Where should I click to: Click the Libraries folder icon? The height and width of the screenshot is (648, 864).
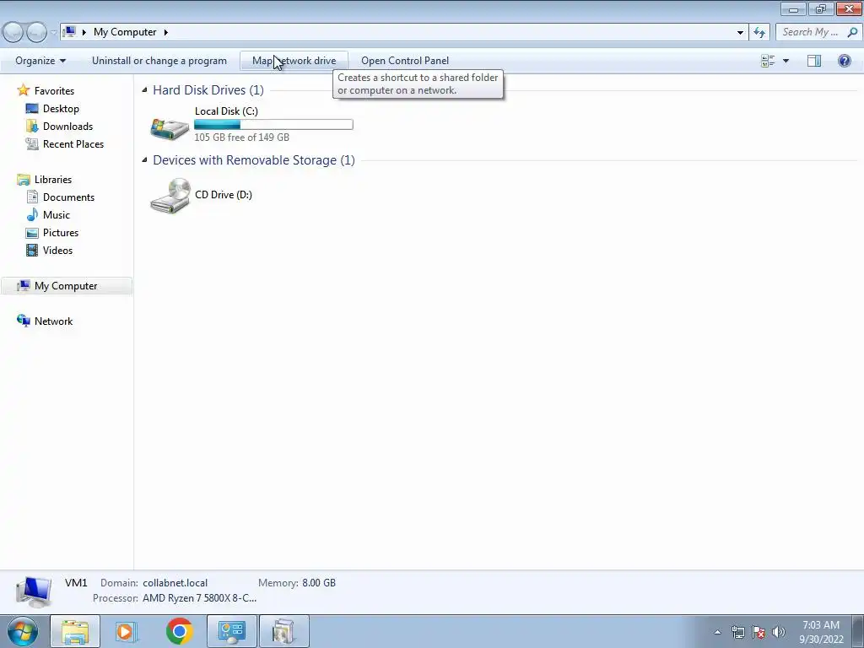tap(23, 180)
